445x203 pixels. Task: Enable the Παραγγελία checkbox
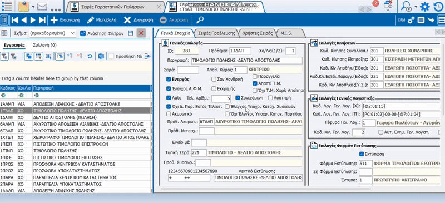point(255,76)
